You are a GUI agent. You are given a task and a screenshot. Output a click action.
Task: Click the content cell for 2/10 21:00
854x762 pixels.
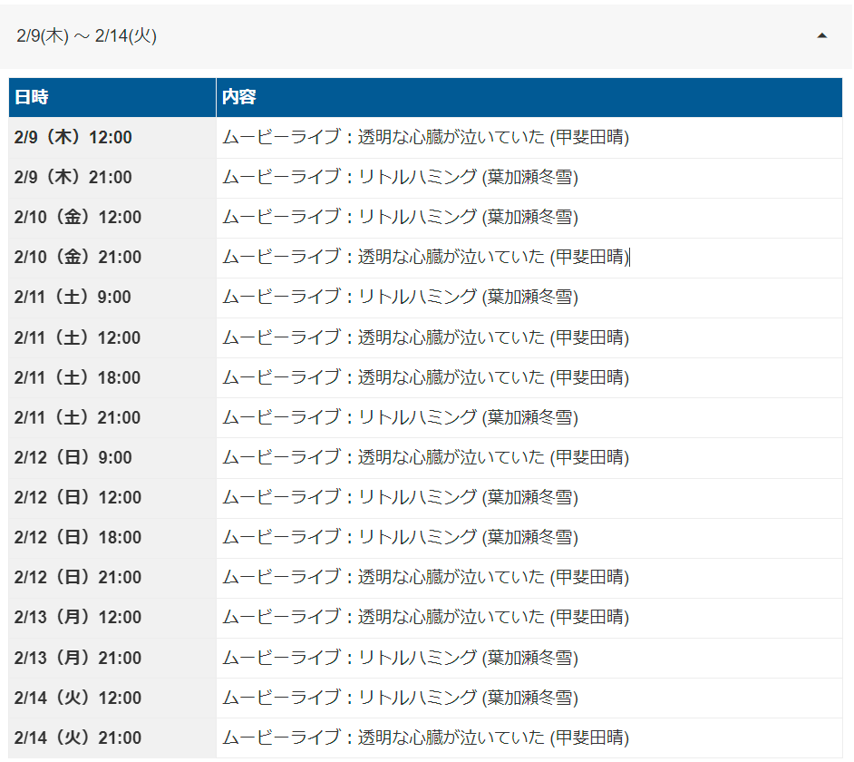pyautogui.click(x=529, y=258)
